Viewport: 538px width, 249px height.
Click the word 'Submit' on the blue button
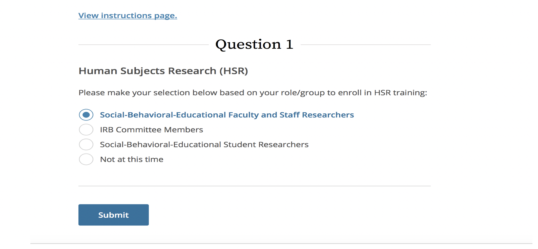coord(113,215)
